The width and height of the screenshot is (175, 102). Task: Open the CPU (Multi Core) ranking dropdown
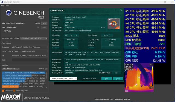pyautogui.click(x=11, y=69)
